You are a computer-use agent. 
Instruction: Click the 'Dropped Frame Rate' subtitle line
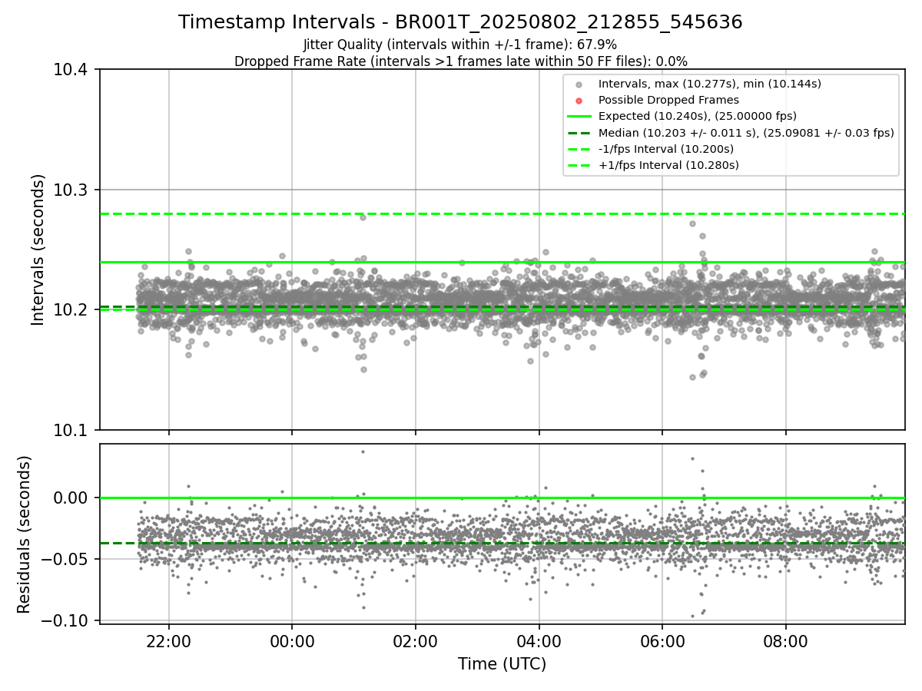[460, 61]
